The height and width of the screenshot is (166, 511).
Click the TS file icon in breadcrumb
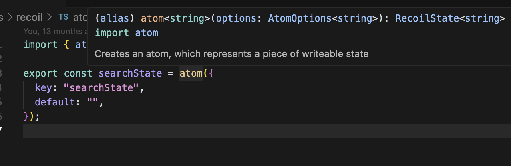pyautogui.click(x=63, y=17)
